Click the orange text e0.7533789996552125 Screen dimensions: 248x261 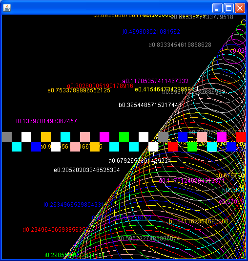point(79,90)
